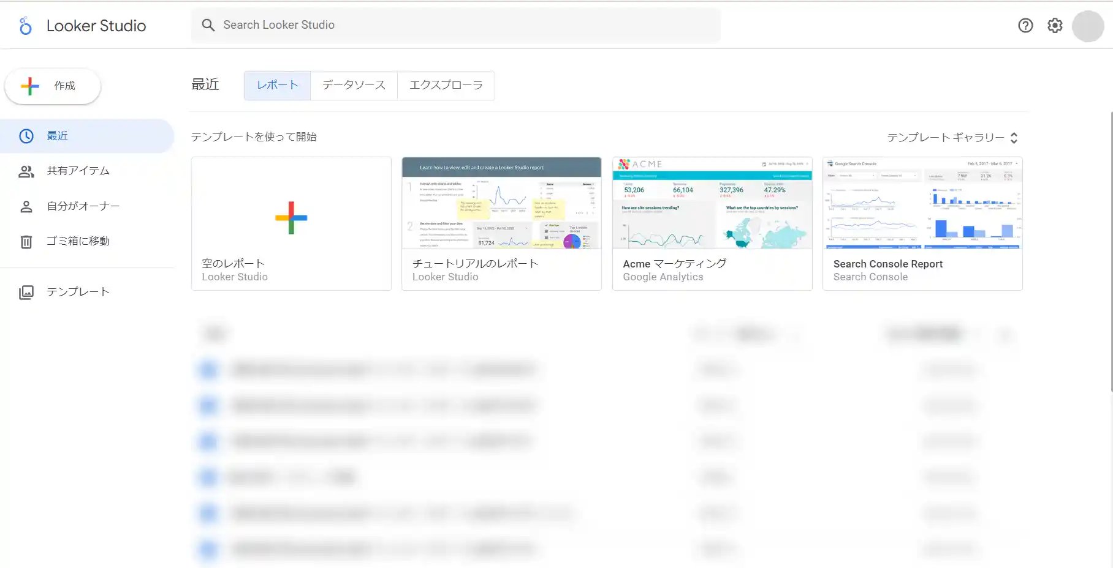Switch to the データソース tab
The width and height of the screenshot is (1113, 568).
click(x=354, y=86)
